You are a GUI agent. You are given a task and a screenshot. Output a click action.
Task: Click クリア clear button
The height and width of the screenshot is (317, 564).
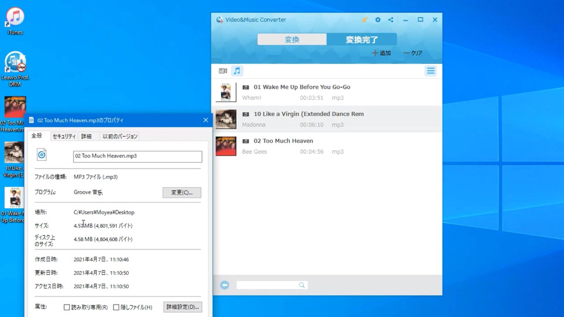click(412, 53)
